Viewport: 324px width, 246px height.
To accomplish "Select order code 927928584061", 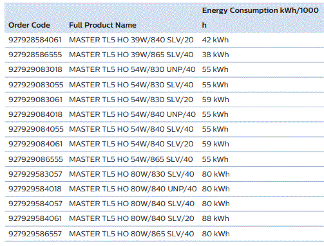I will pos(35,40).
